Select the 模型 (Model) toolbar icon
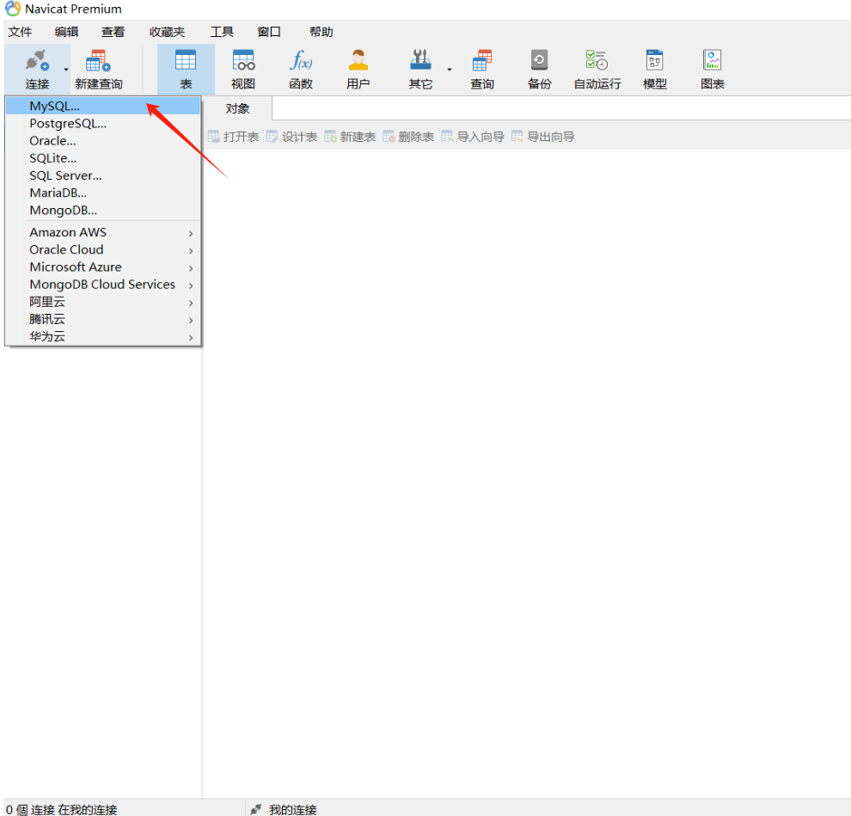This screenshot has width=851, height=816. coord(655,69)
